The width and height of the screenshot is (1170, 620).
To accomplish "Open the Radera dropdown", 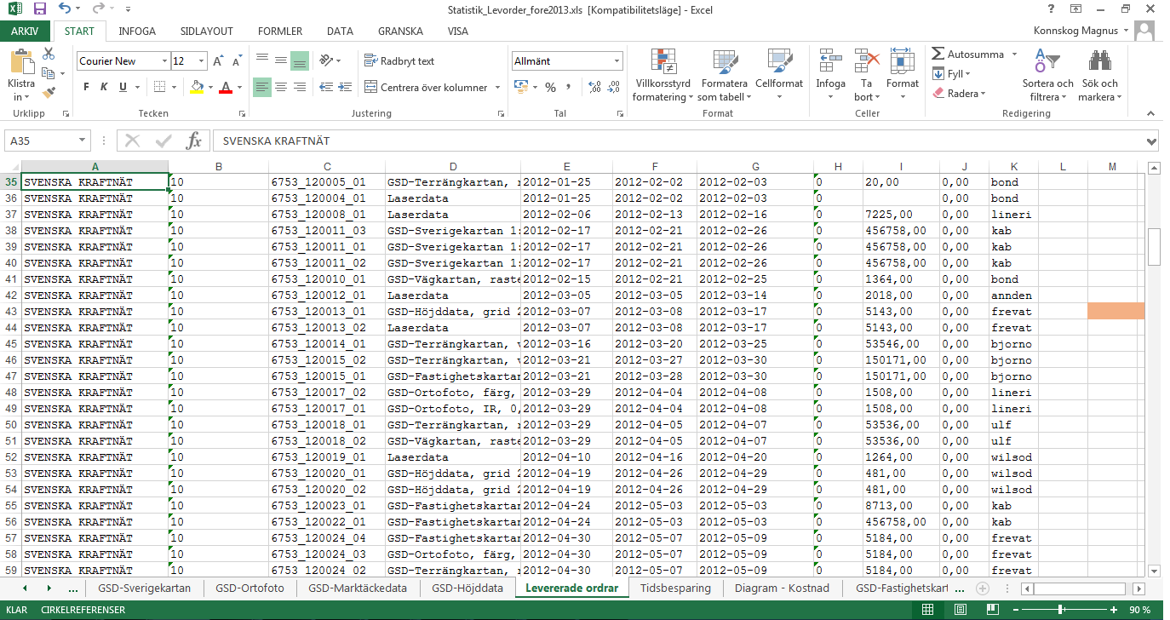I will [x=960, y=94].
